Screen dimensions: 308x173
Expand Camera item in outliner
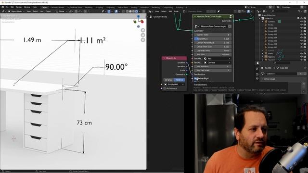[x=263, y=22]
